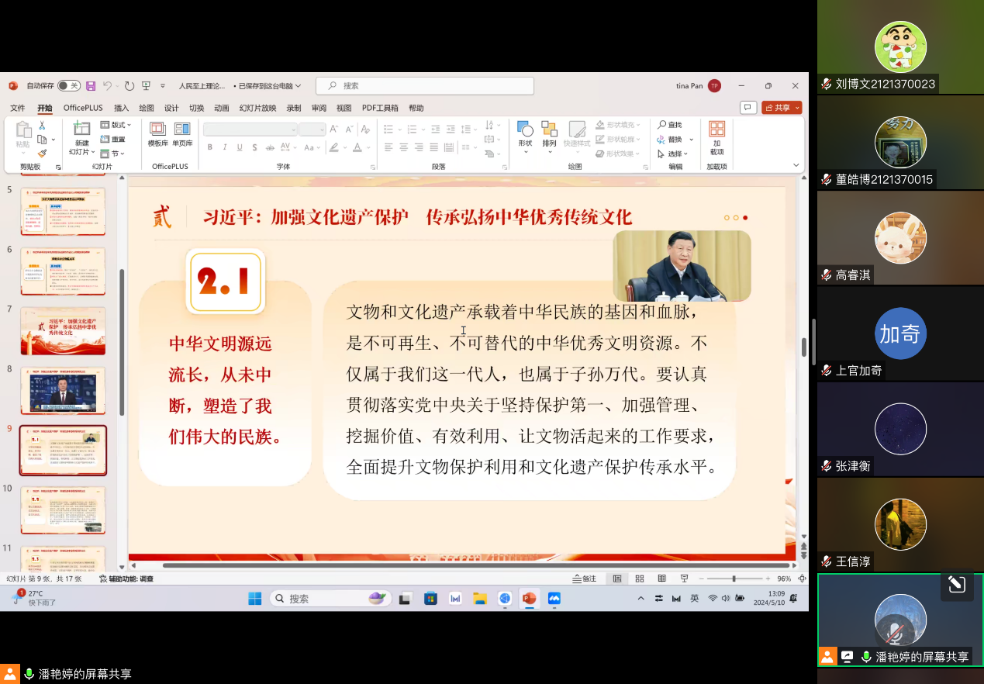The height and width of the screenshot is (684, 984).
Task: Adjust the zoom slider in status bar
Action: pos(734,579)
